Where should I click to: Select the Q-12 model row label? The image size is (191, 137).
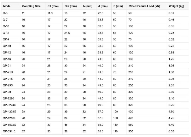click(6, 33)
